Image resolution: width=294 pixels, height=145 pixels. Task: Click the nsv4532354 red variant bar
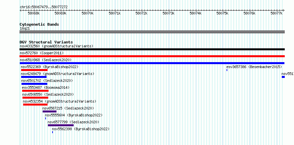click(35, 105)
